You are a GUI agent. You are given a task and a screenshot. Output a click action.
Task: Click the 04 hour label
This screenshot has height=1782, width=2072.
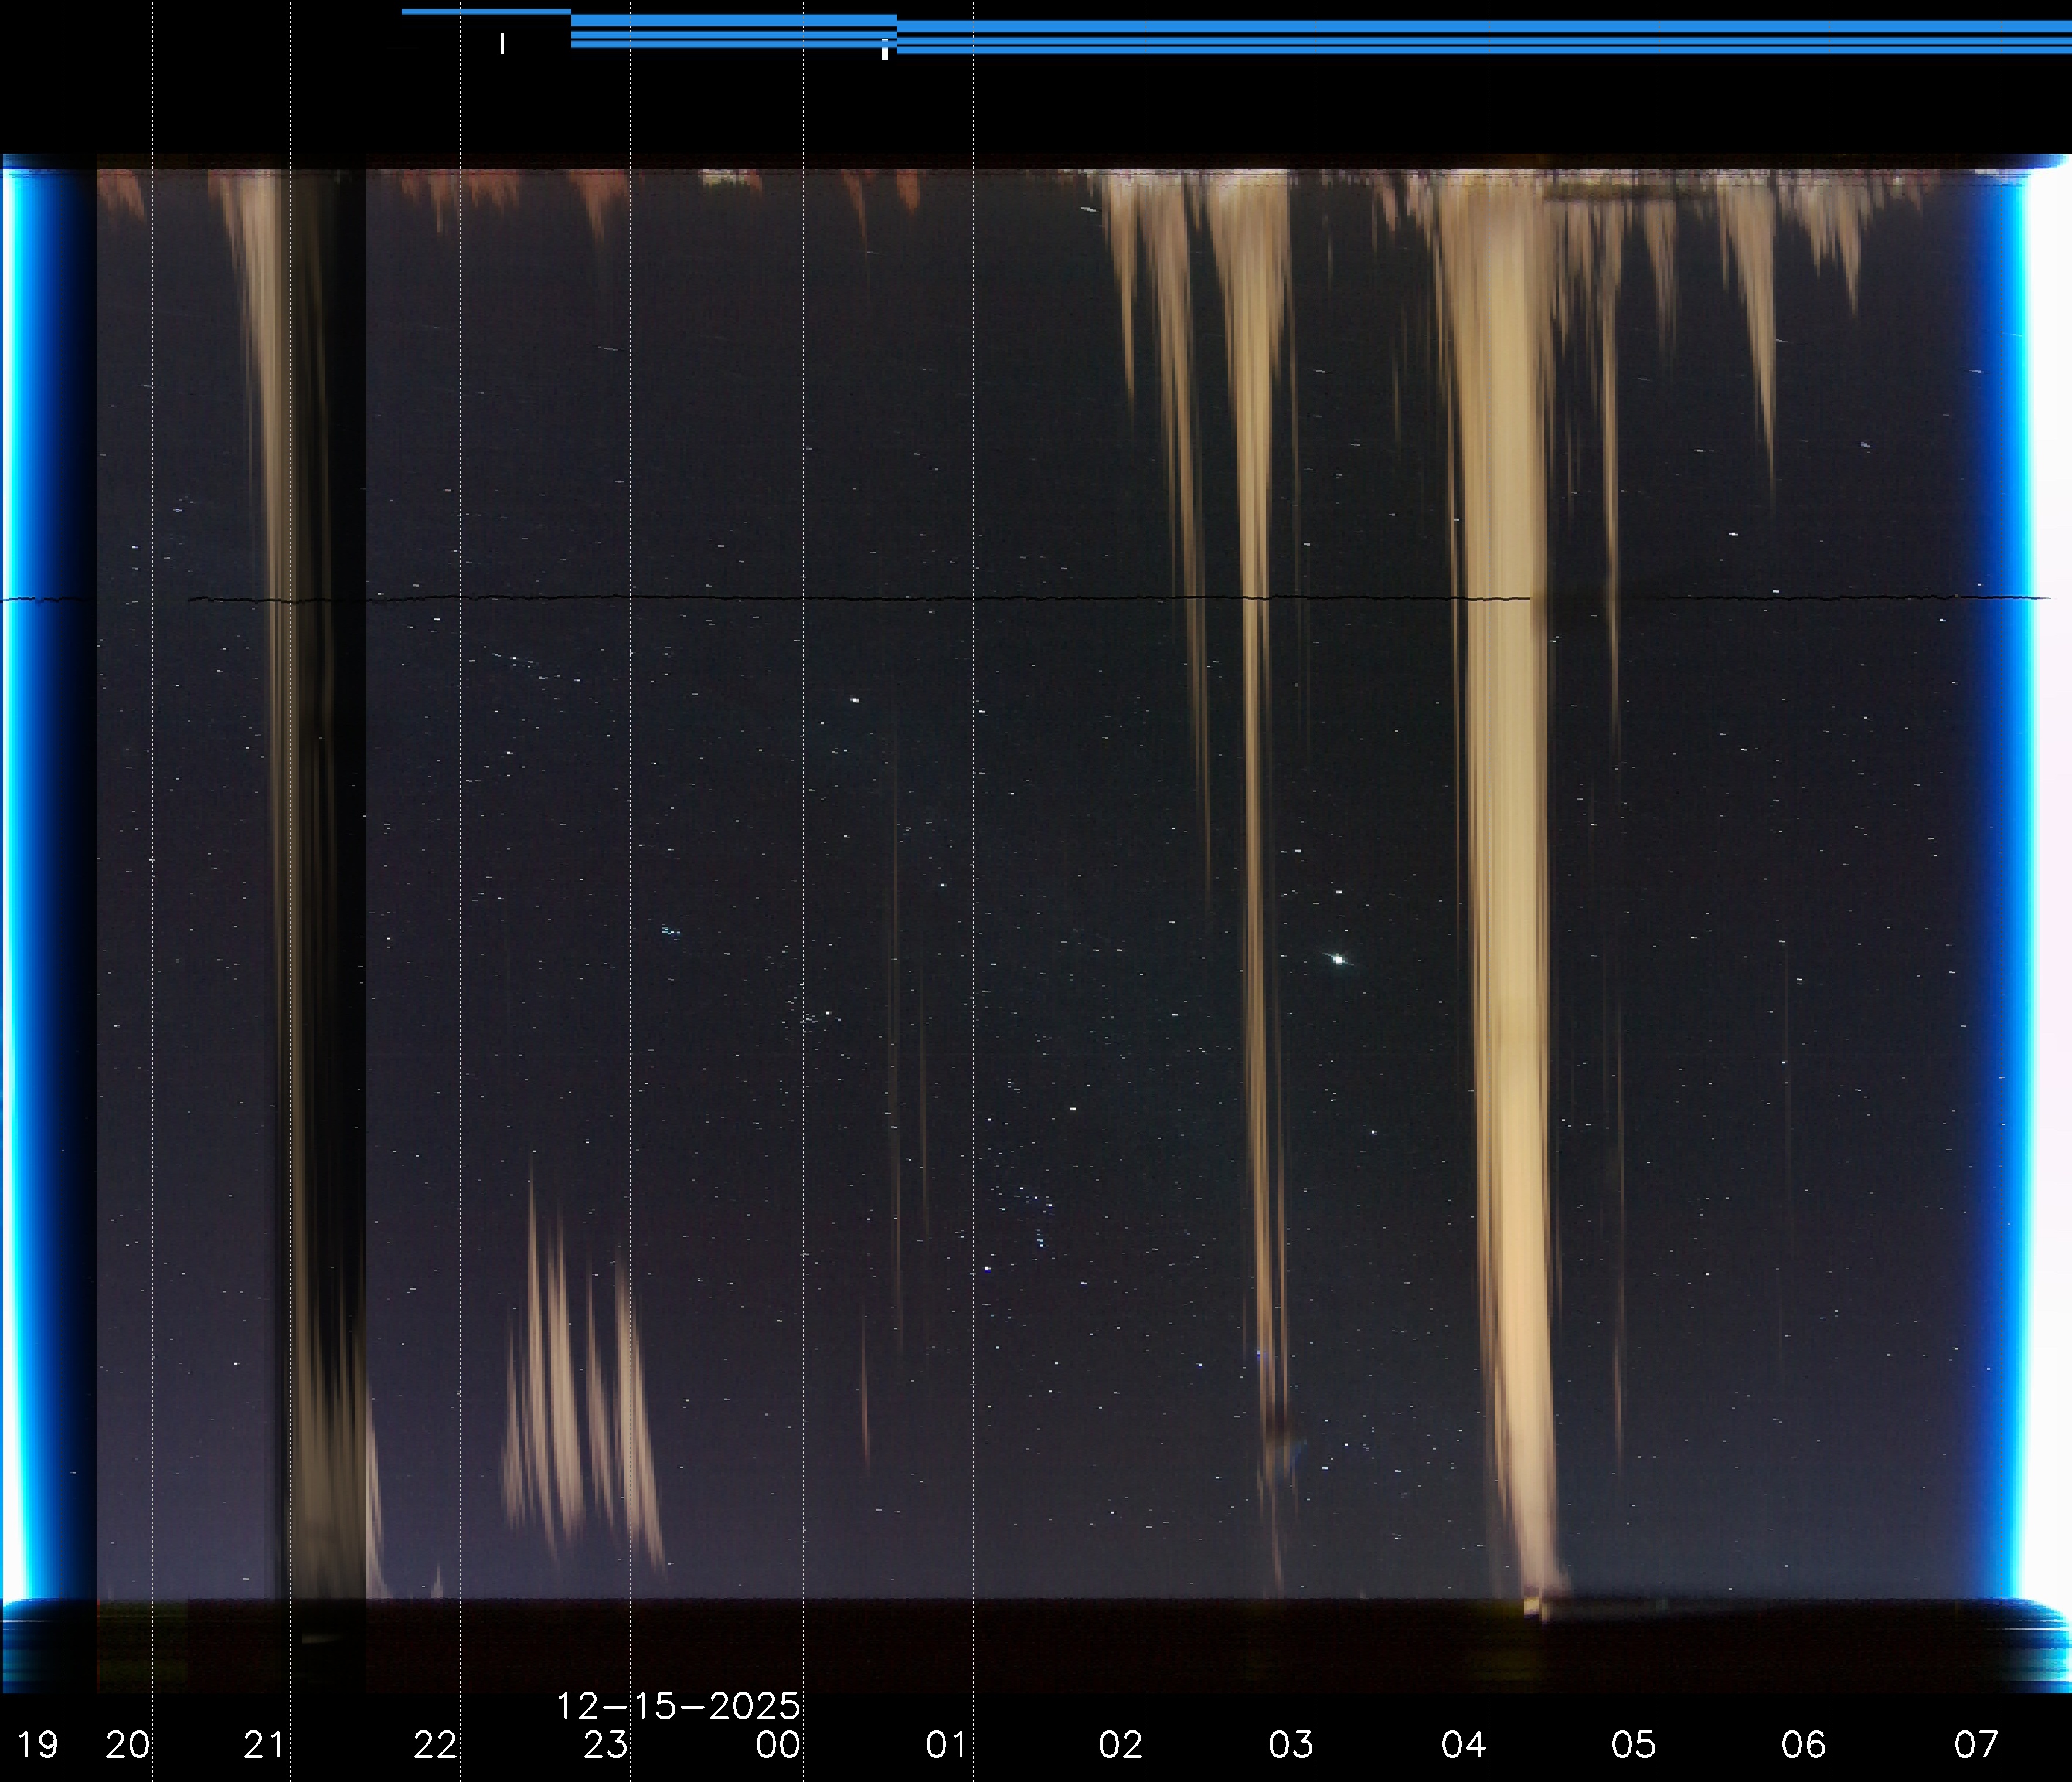[x=1463, y=1745]
